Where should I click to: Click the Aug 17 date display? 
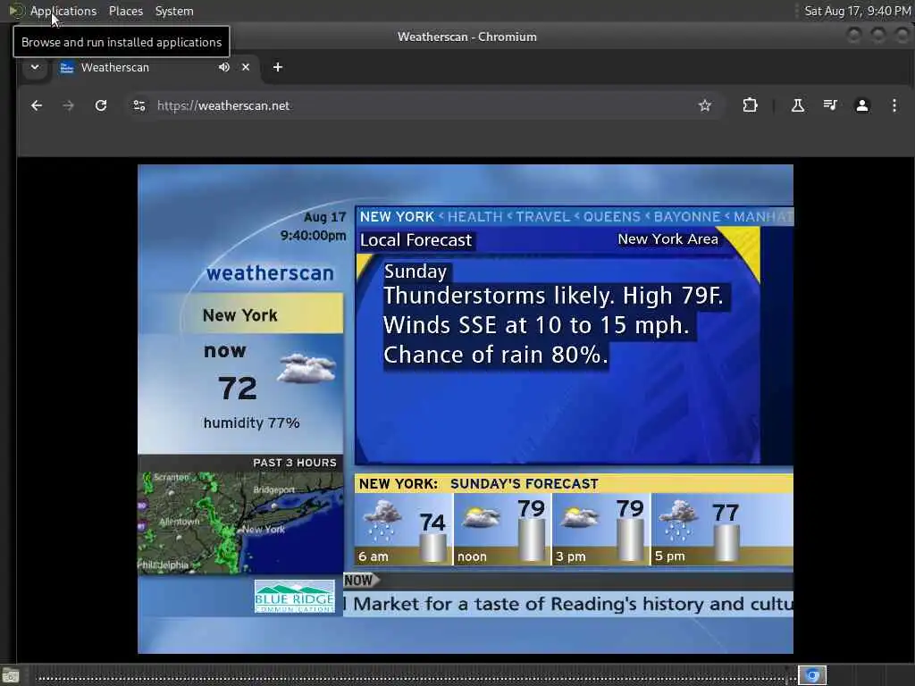click(324, 217)
